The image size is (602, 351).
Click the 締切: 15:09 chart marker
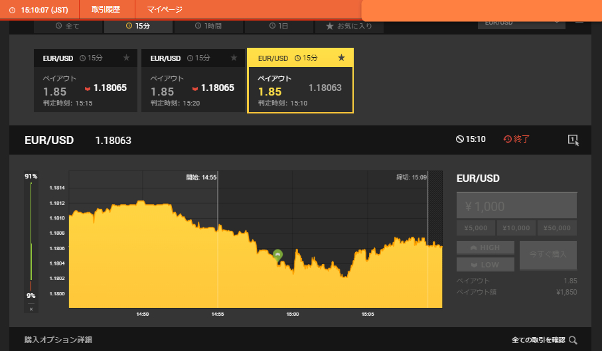412,177
